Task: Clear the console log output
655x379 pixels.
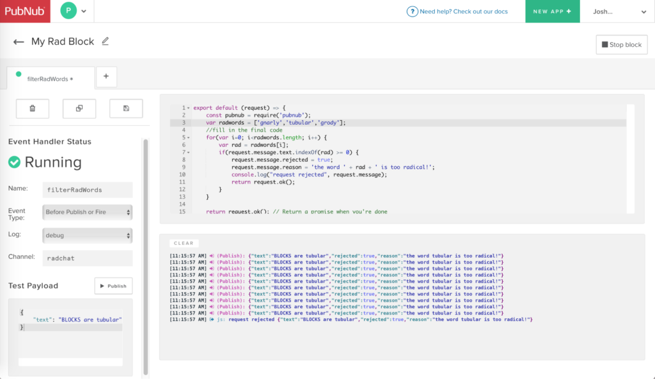Action: (184, 244)
